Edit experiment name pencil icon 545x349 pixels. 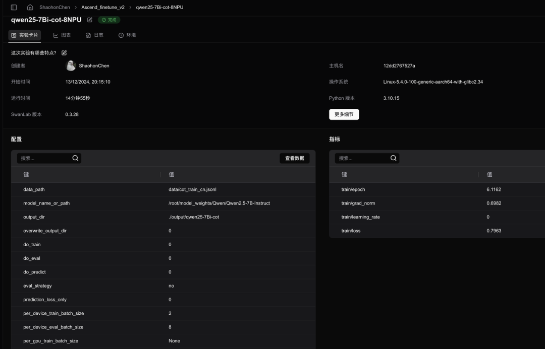[90, 20]
